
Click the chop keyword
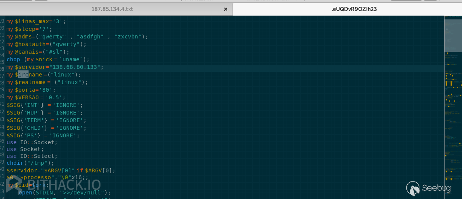[13, 59]
